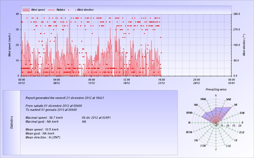Click the Rafales legend label
254x158 pixels.
(61, 10)
